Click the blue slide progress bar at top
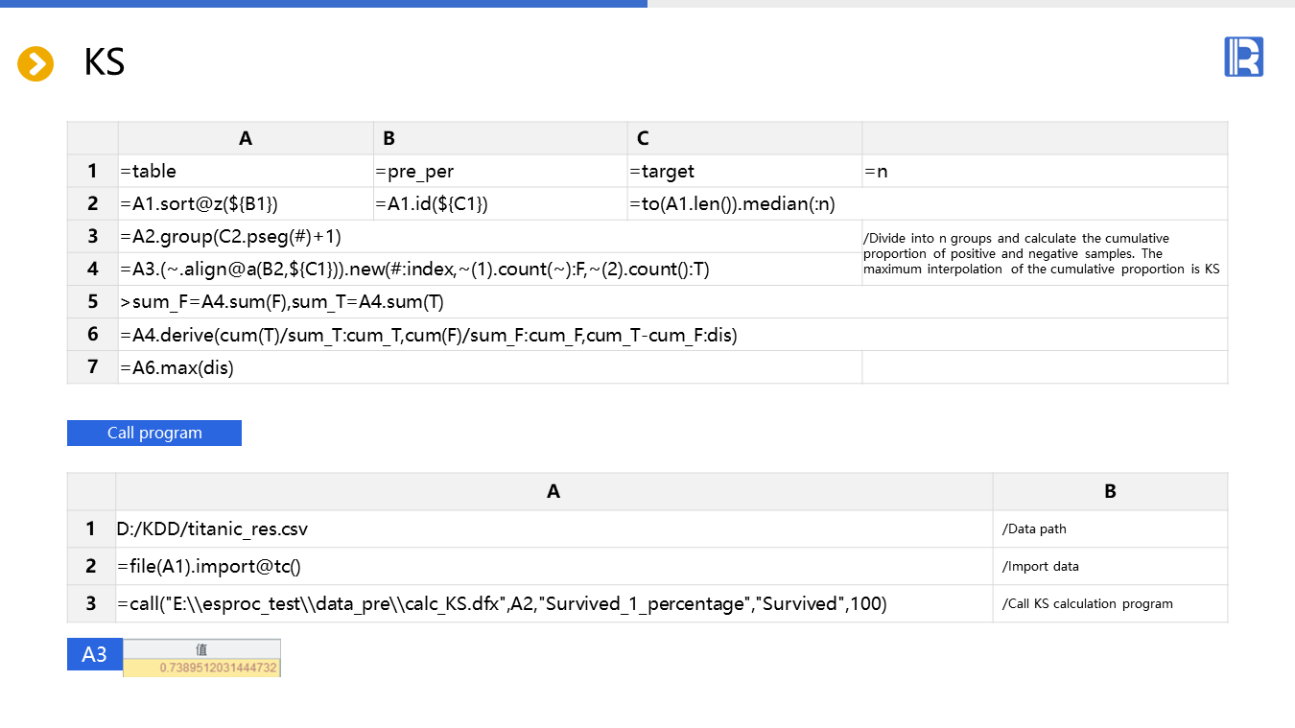The height and width of the screenshot is (728, 1295). click(323, 4)
